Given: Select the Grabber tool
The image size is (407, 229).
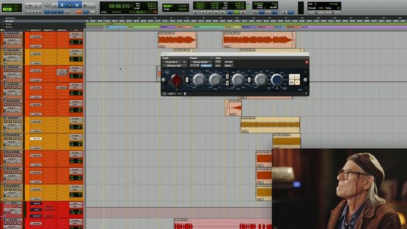Looking at the screenshot, I should [x=77, y=5].
